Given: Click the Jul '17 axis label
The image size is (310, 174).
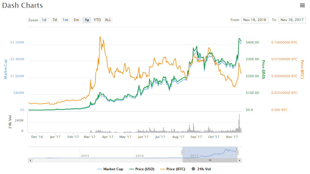Looking at the screenshot, I should pos(160,137).
